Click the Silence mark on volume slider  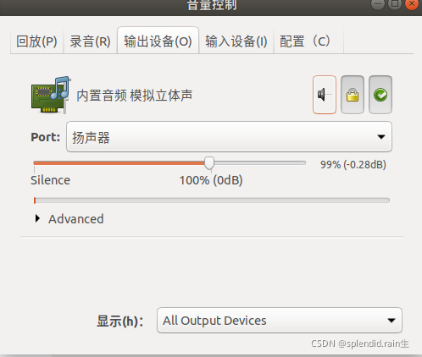[x=50, y=180]
